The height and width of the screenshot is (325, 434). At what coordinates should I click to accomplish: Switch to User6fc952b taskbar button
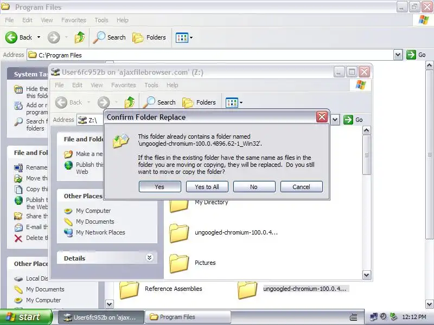click(101, 317)
